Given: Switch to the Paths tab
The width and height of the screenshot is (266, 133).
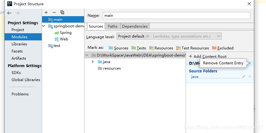Looking at the screenshot, I should 112,26.
